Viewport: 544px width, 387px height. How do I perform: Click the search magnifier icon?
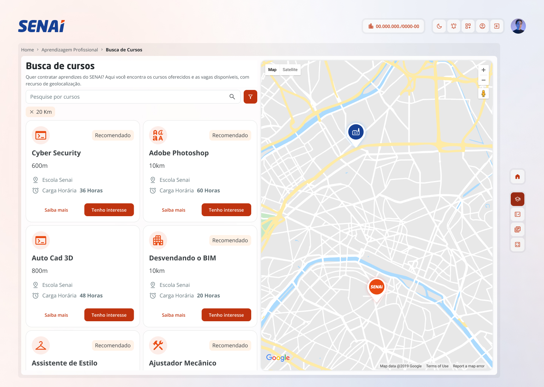(232, 96)
